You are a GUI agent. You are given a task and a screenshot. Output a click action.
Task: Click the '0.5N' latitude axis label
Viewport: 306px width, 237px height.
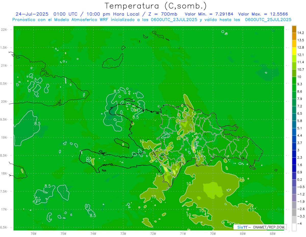pos(4,84)
